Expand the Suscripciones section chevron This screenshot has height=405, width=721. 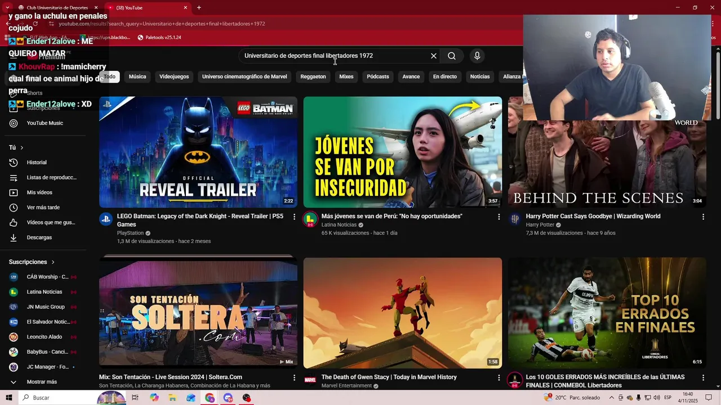53,262
